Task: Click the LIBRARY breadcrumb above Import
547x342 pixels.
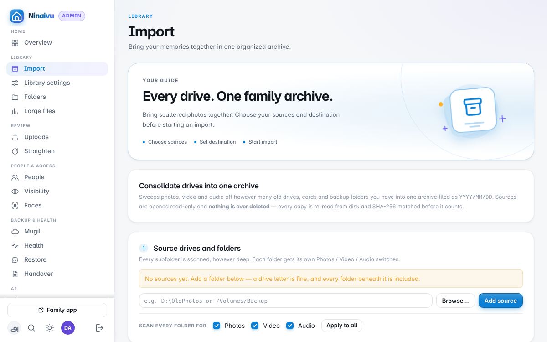Action: point(141,16)
